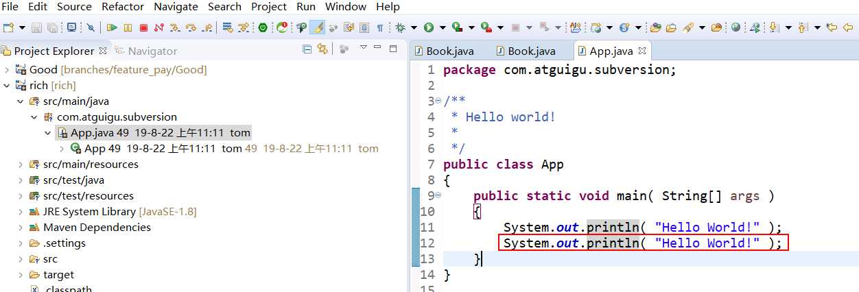This screenshot has width=859, height=292.
Task: Collapse All in Project Explorer
Action: tap(307, 49)
